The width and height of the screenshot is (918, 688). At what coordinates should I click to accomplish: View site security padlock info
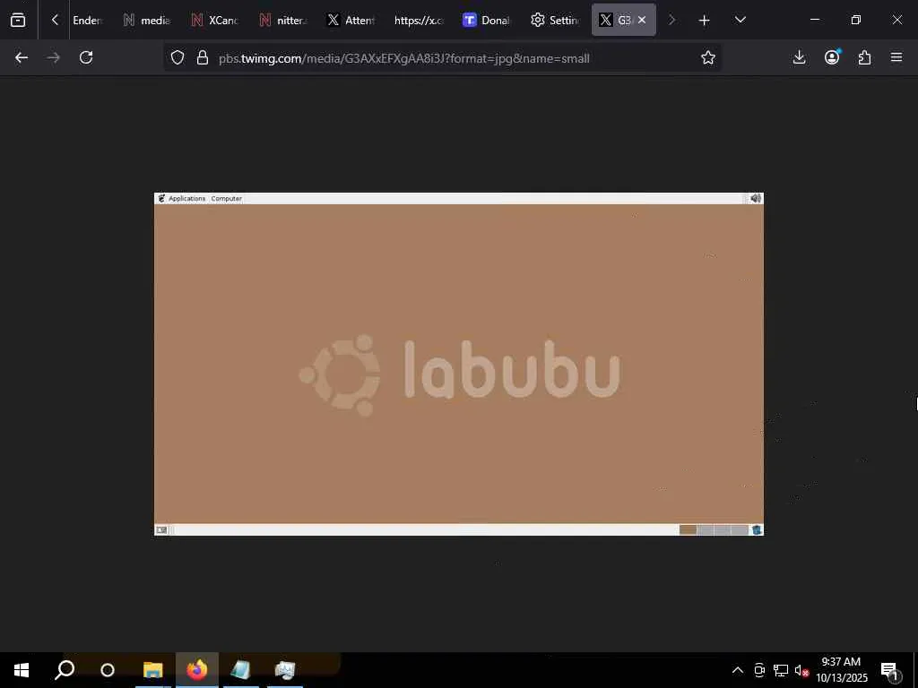point(203,57)
